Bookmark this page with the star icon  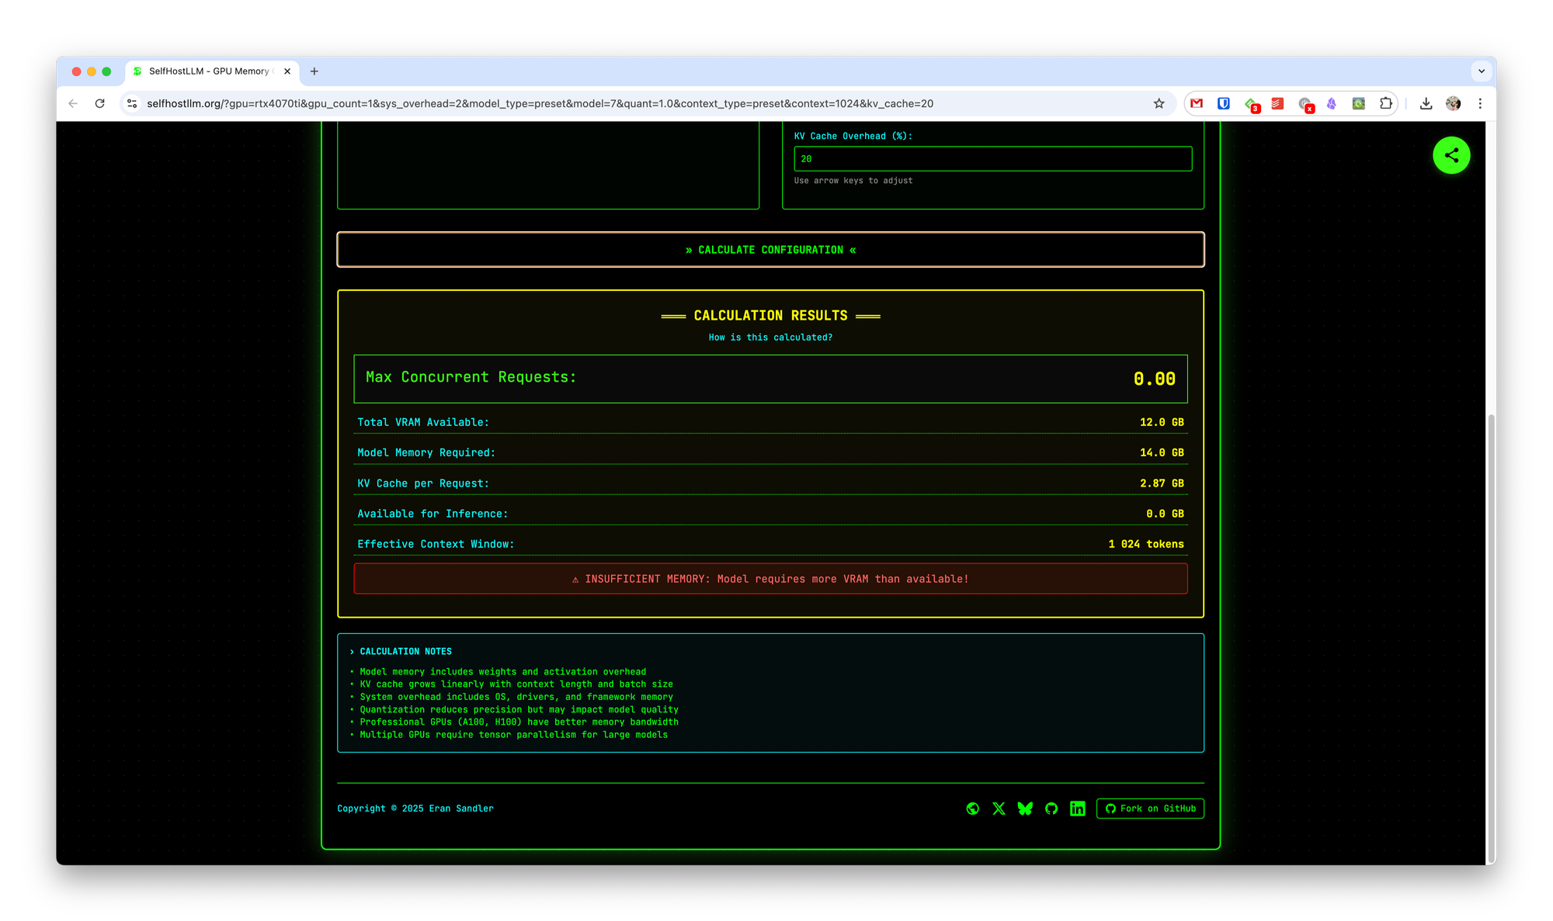tap(1159, 103)
